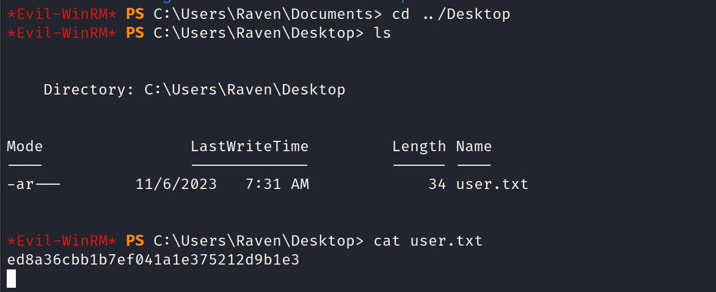Click the orange PS on the ls line
This screenshot has width=716, height=292.
[x=134, y=33]
